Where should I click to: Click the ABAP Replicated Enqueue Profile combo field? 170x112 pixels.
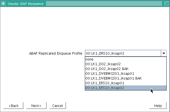[123, 53]
